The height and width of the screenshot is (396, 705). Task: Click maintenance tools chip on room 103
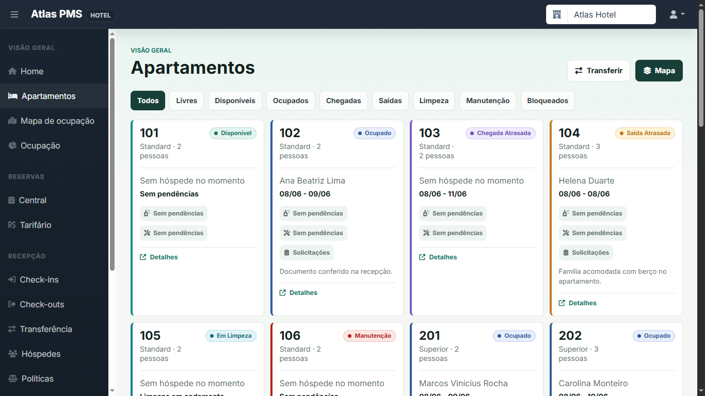point(453,233)
